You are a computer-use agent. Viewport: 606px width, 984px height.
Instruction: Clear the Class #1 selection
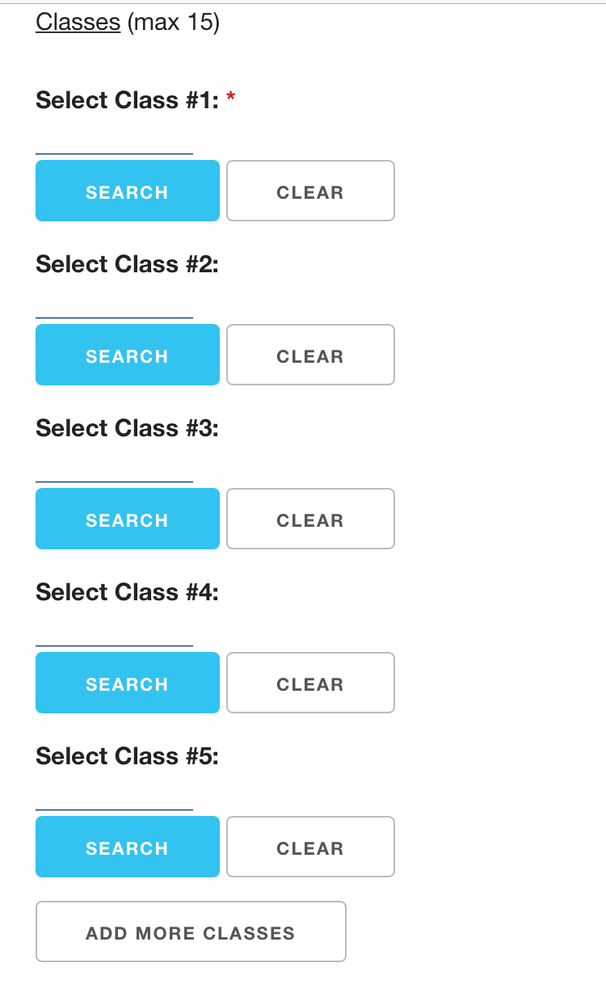tap(310, 191)
